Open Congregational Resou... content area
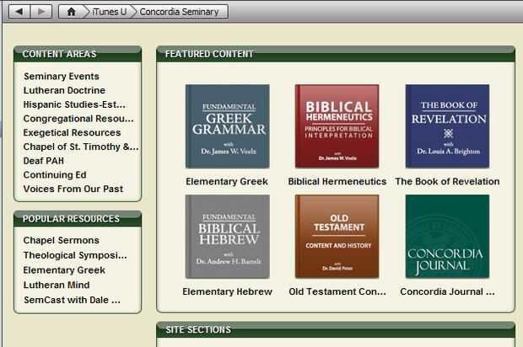The height and width of the screenshot is (347, 523). coord(78,119)
